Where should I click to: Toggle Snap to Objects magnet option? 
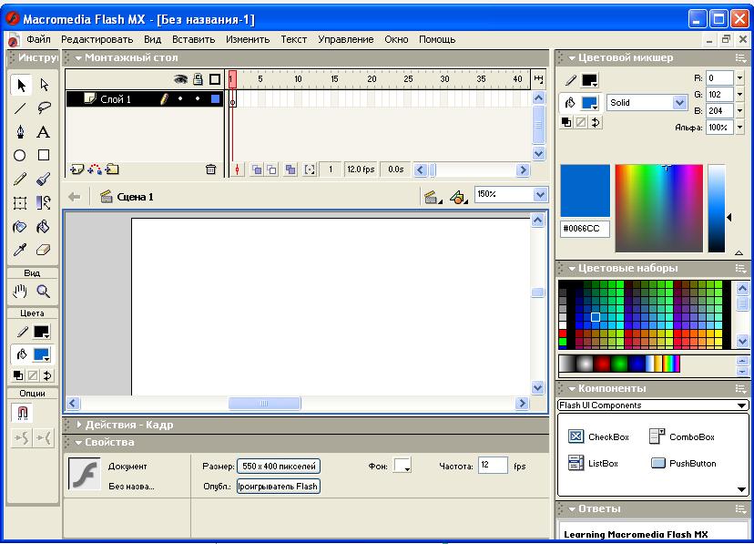click(x=22, y=412)
